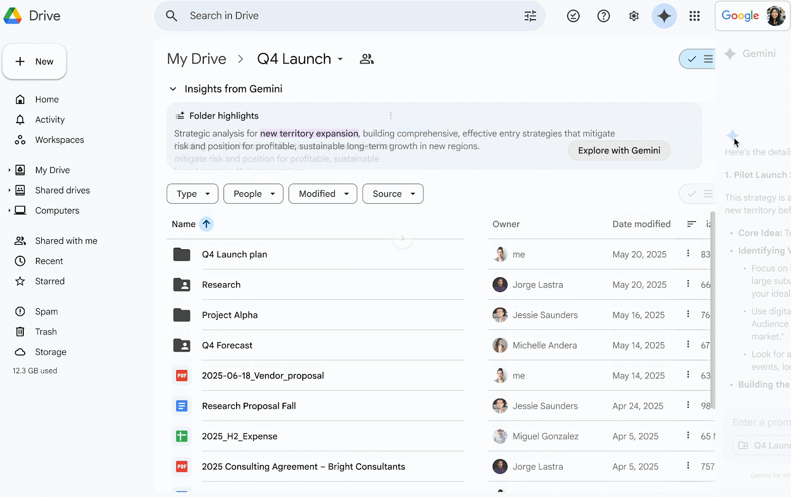
Task: Click the offline ready status icon
Action: tap(573, 16)
